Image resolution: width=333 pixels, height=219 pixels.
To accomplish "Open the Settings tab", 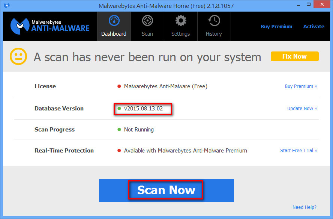I will (x=180, y=26).
